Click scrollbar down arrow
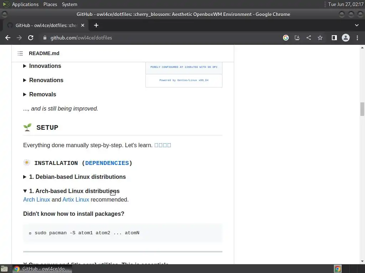This screenshot has width=365, height=273. [362, 261]
